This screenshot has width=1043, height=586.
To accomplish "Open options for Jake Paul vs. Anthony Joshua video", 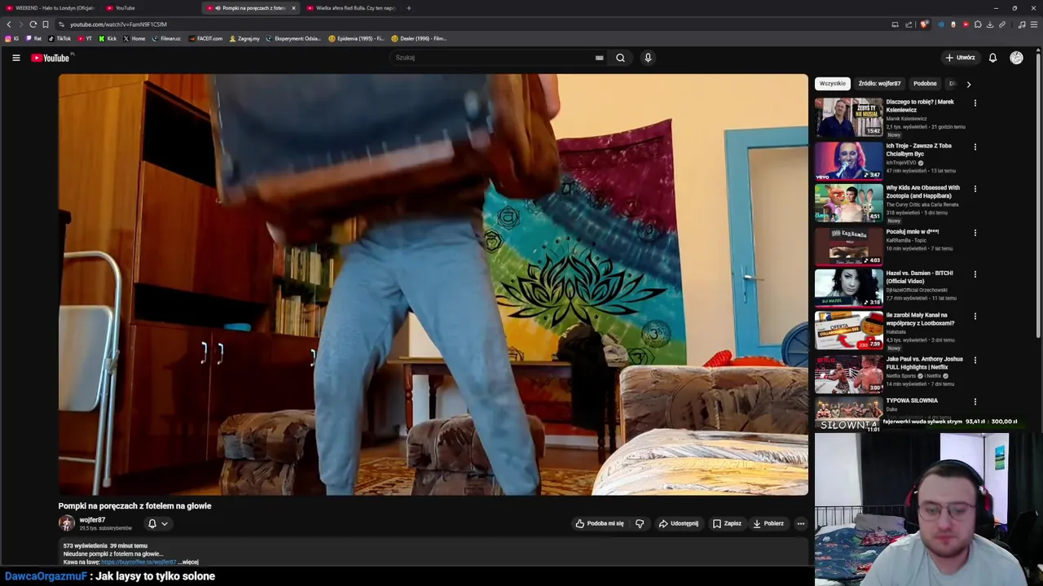I will (x=975, y=360).
